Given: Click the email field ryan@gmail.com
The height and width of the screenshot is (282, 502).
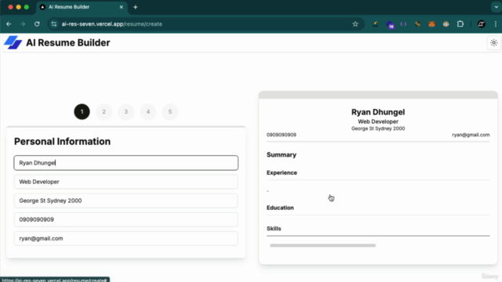Looking at the screenshot, I should click(x=125, y=238).
